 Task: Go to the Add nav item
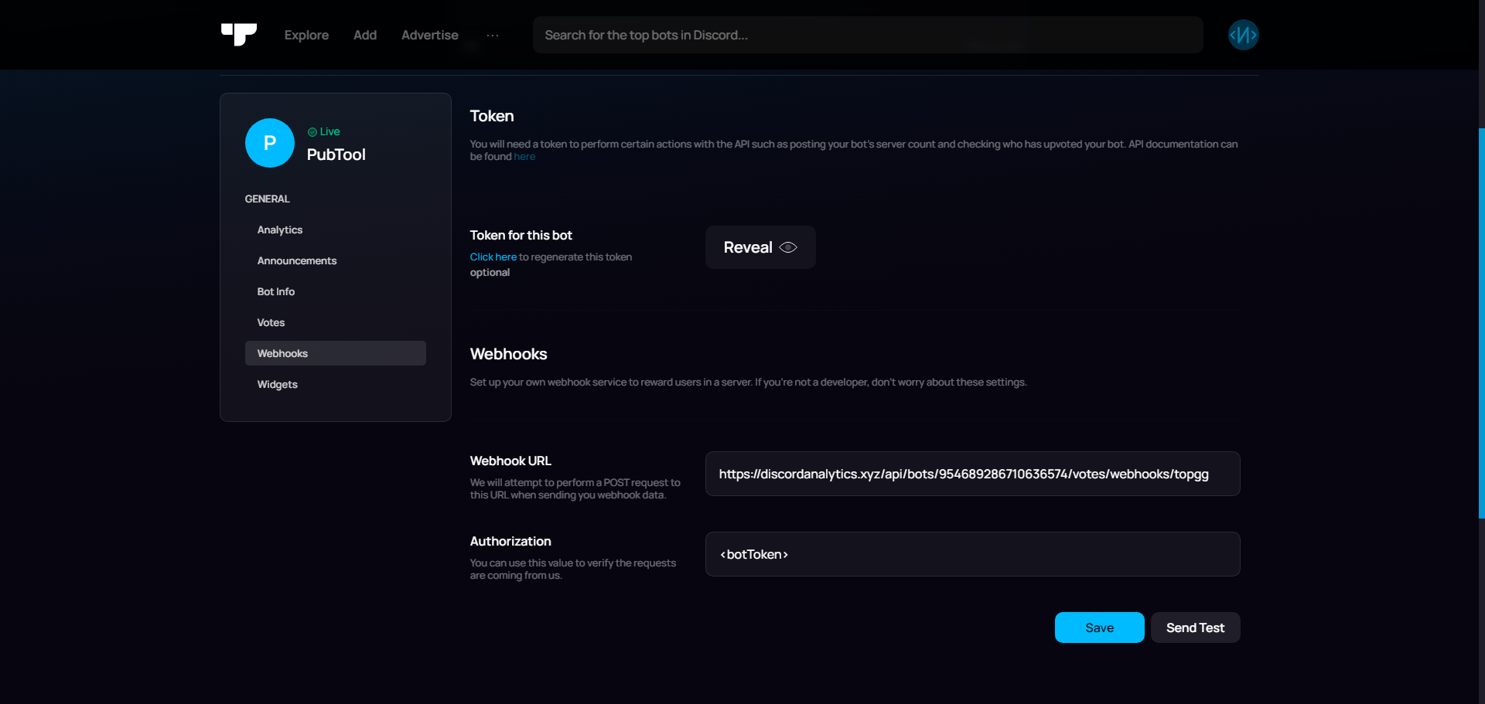(x=365, y=36)
